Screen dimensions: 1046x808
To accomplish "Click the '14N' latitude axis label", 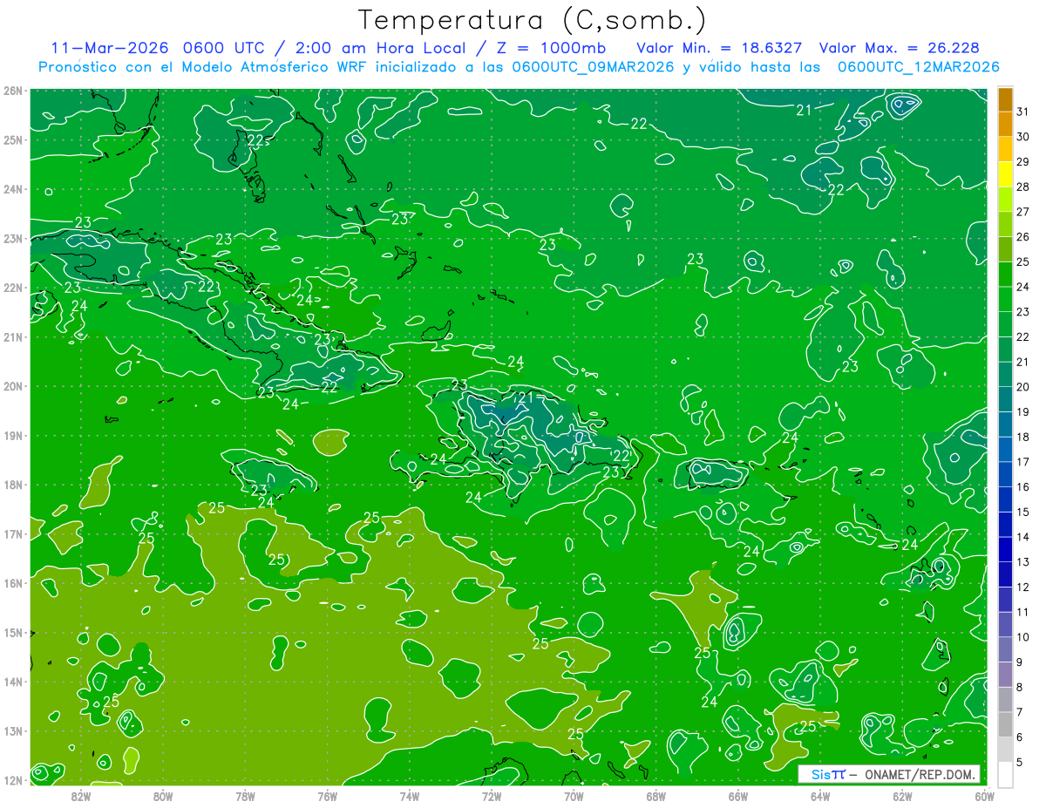I will pos(13,682).
